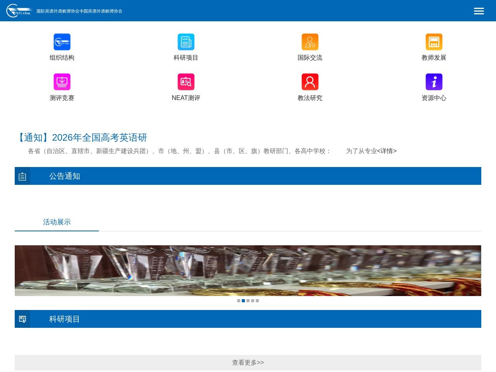Click the 资源中心 purple info icon
The image size is (496, 372).
434,82
